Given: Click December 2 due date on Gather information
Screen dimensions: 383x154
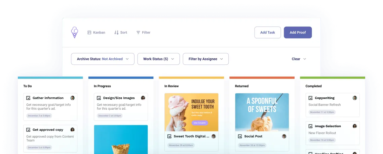Looking at the screenshot, I should (39, 116).
